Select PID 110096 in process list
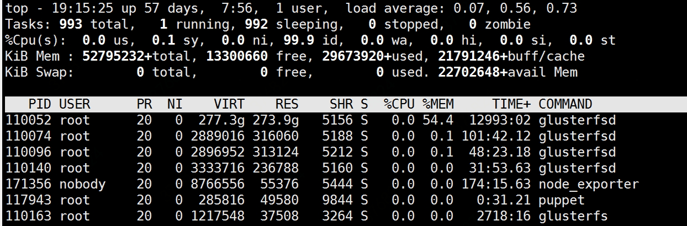The height and width of the screenshot is (226, 687). tap(28, 152)
